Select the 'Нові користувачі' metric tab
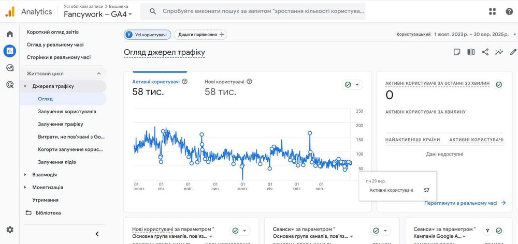 click(x=224, y=82)
